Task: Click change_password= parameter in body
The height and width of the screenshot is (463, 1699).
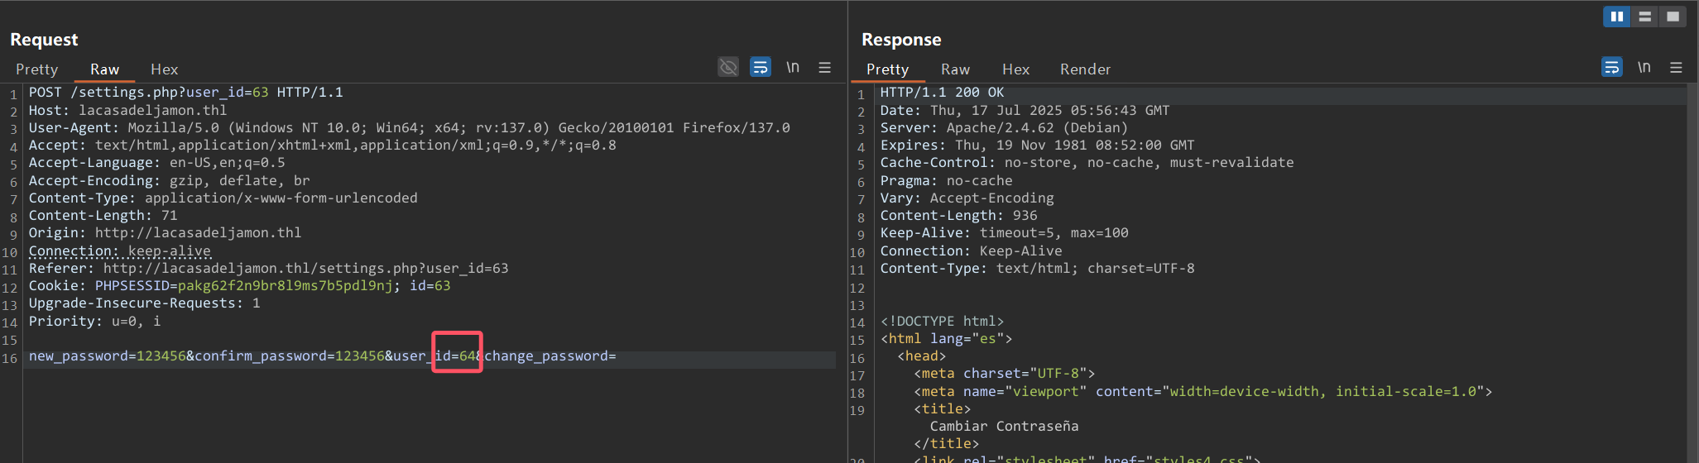Action: pyautogui.click(x=550, y=356)
